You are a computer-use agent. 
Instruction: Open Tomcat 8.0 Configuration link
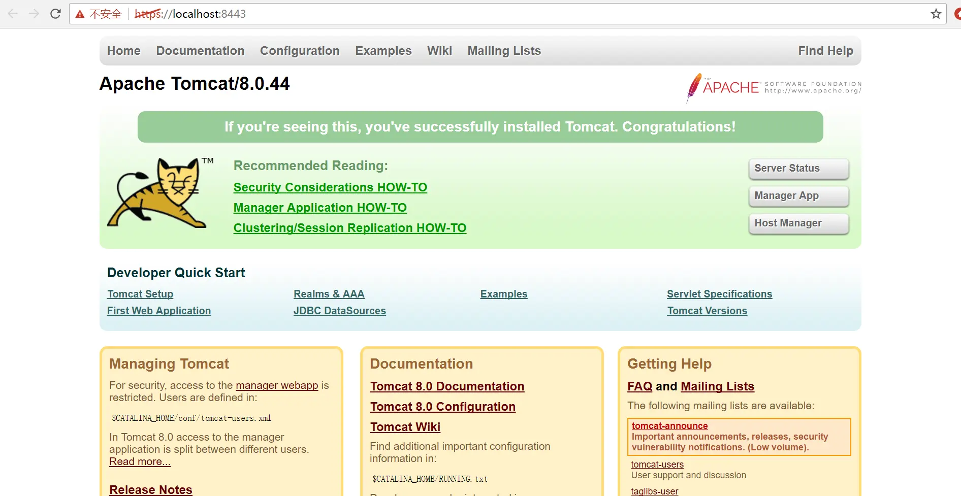click(443, 407)
